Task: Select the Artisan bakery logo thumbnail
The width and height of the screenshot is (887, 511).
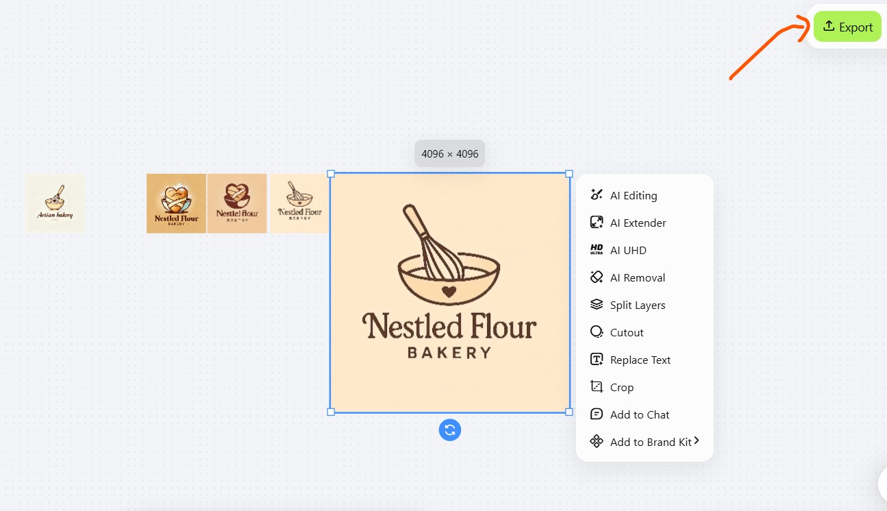Action: tap(55, 203)
